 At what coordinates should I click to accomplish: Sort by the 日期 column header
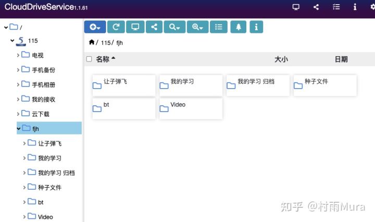coord(341,59)
